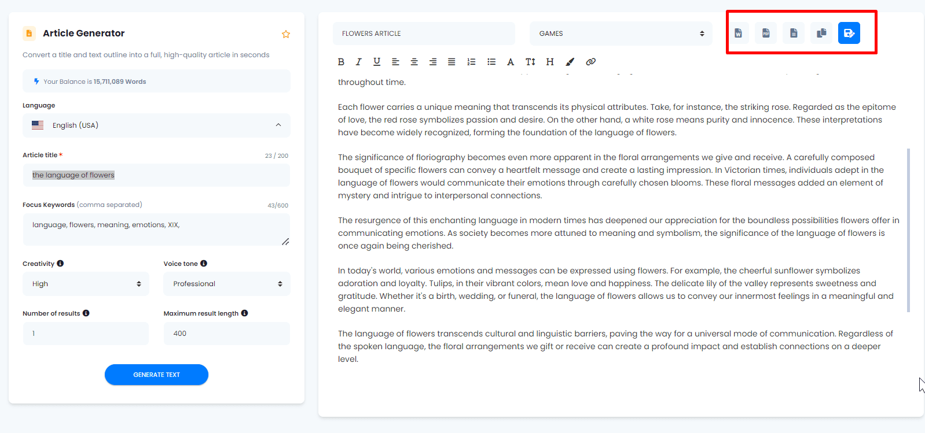
Task: Open the Creativity dropdown set to High
Action: [x=86, y=284]
